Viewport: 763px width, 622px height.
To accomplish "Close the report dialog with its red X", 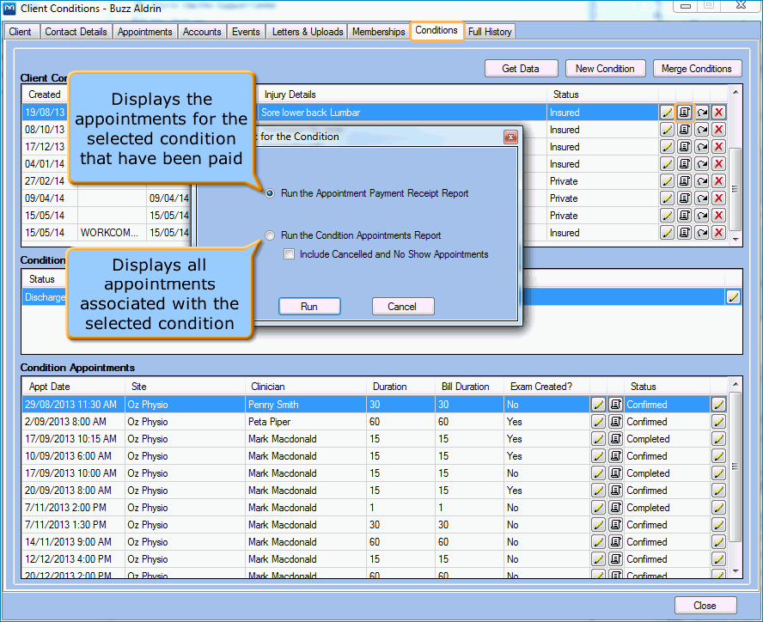I will (x=510, y=137).
